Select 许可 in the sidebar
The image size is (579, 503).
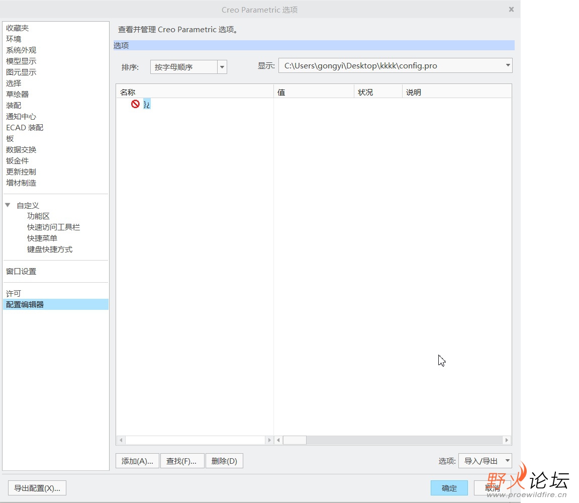coord(14,293)
